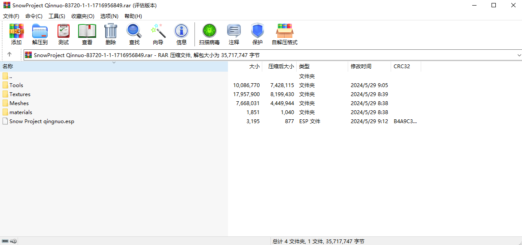Image resolution: width=522 pixels, height=245 pixels.
Task: Click the disk drive icon in status bar
Action: pyautogui.click(x=5, y=241)
